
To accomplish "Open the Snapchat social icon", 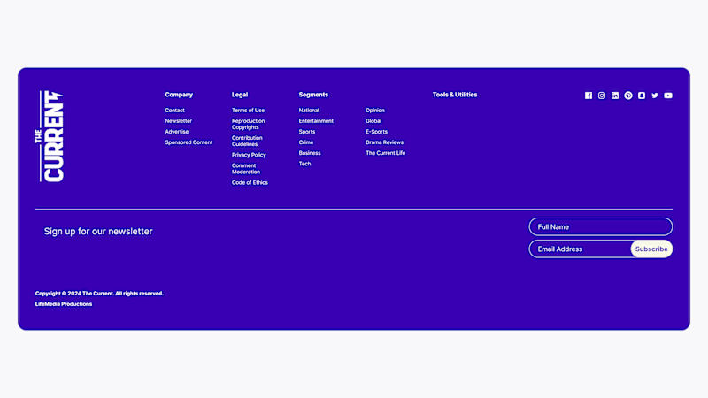I will tap(642, 96).
